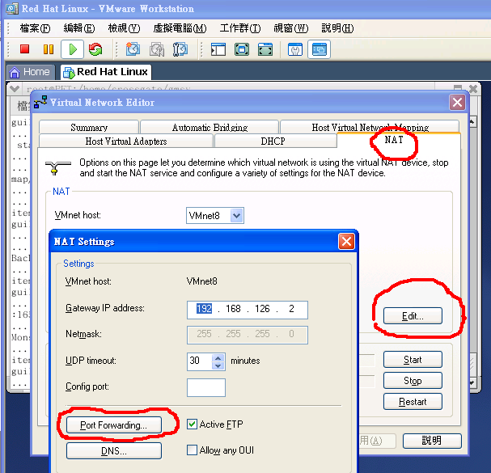Close the Virtual Network Editor window
491x473 pixels.
457,102
